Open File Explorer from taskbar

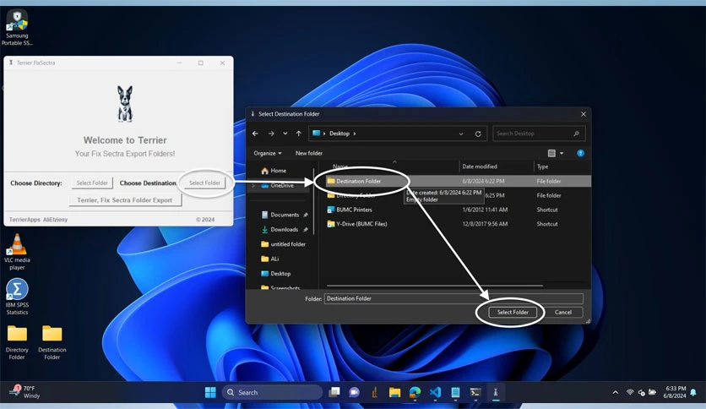click(x=394, y=392)
